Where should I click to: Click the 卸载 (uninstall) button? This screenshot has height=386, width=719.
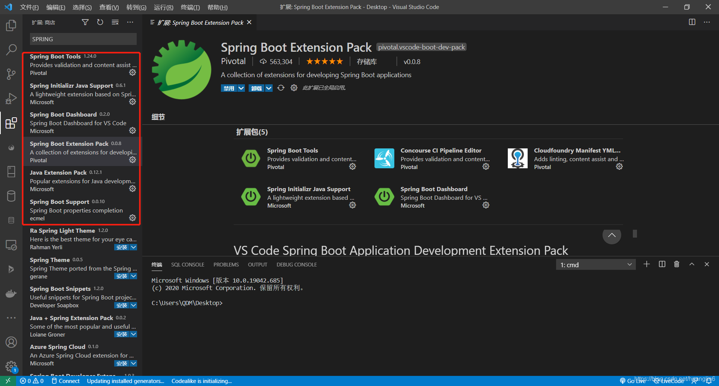click(x=257, y=88)
